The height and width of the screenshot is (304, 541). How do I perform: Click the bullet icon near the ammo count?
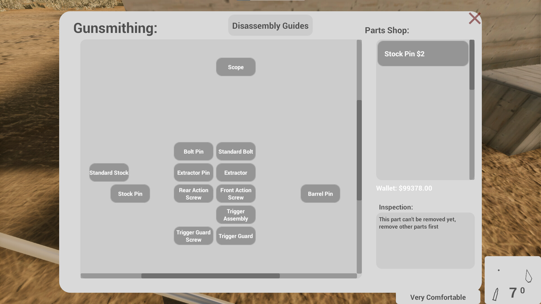pyautogui.click(x=497, y=294)
